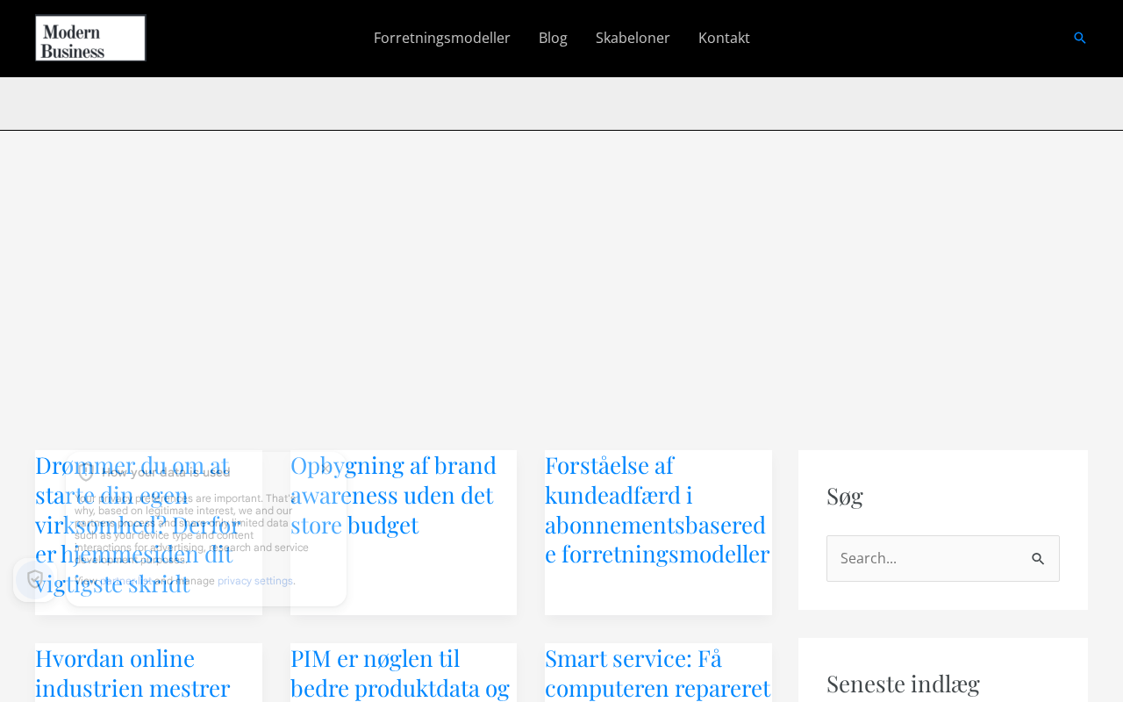The height and width of the screenshot is (702, 1123).
Task: Open article 'Smart service: Få computeren repareret'
Action: 657,673
